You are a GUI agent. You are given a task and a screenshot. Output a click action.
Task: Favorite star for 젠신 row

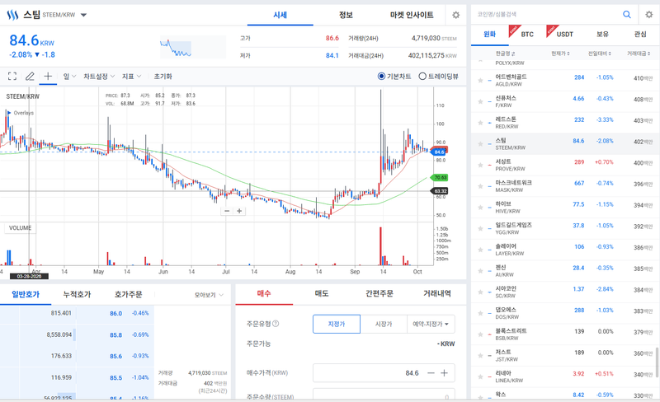(480, 271)
